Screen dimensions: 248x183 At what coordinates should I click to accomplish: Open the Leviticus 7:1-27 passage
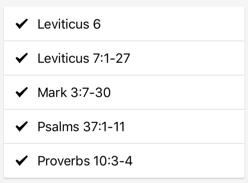(84, 58)
